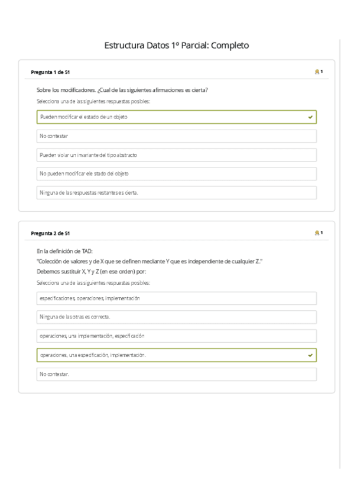Screen dimensions: 354x502
Task: Select 'No pueden modificar ele stado del objeto'
Action: coord(176,174)
